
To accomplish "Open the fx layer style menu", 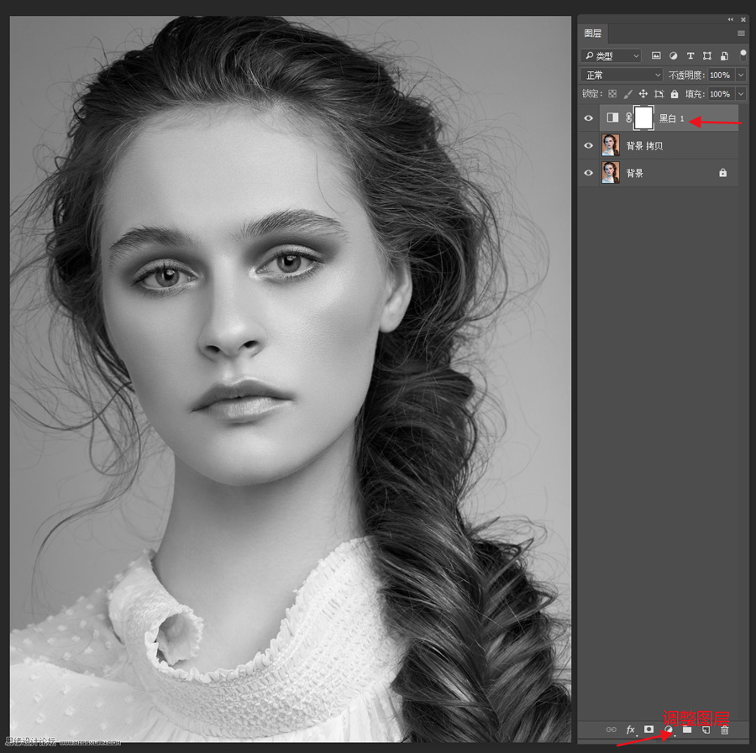I will coord(631,729).
